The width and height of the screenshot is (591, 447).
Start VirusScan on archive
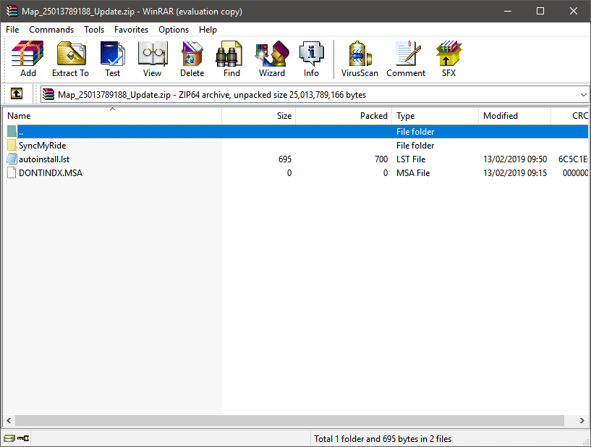[360, 59]
